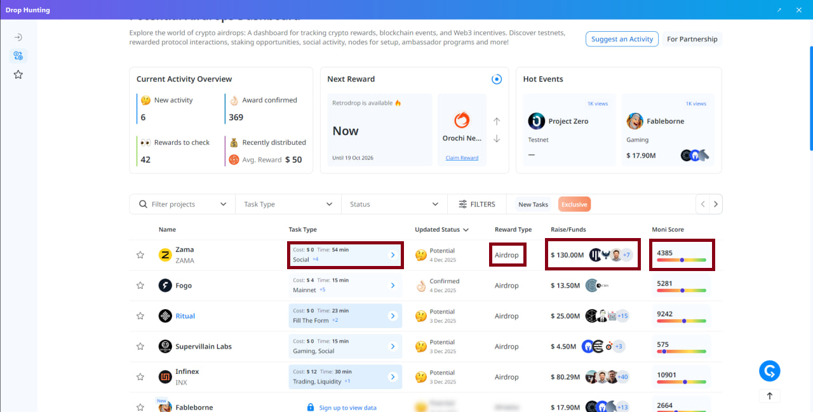This screenshot has width=813, height=412.
Task: Click Ritual's Moni Score gradient bar
Action: [x=682, y=321]
